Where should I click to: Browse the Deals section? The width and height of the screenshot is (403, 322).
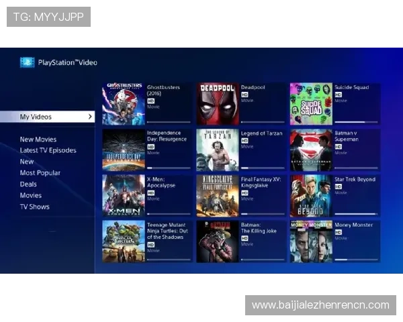[28, 184]
